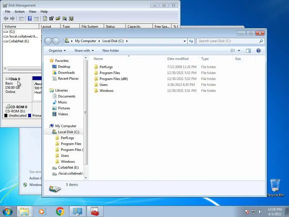Click the Primary partition blue legend swatch
Screen dimensions: 289x217
click(29, 116)
